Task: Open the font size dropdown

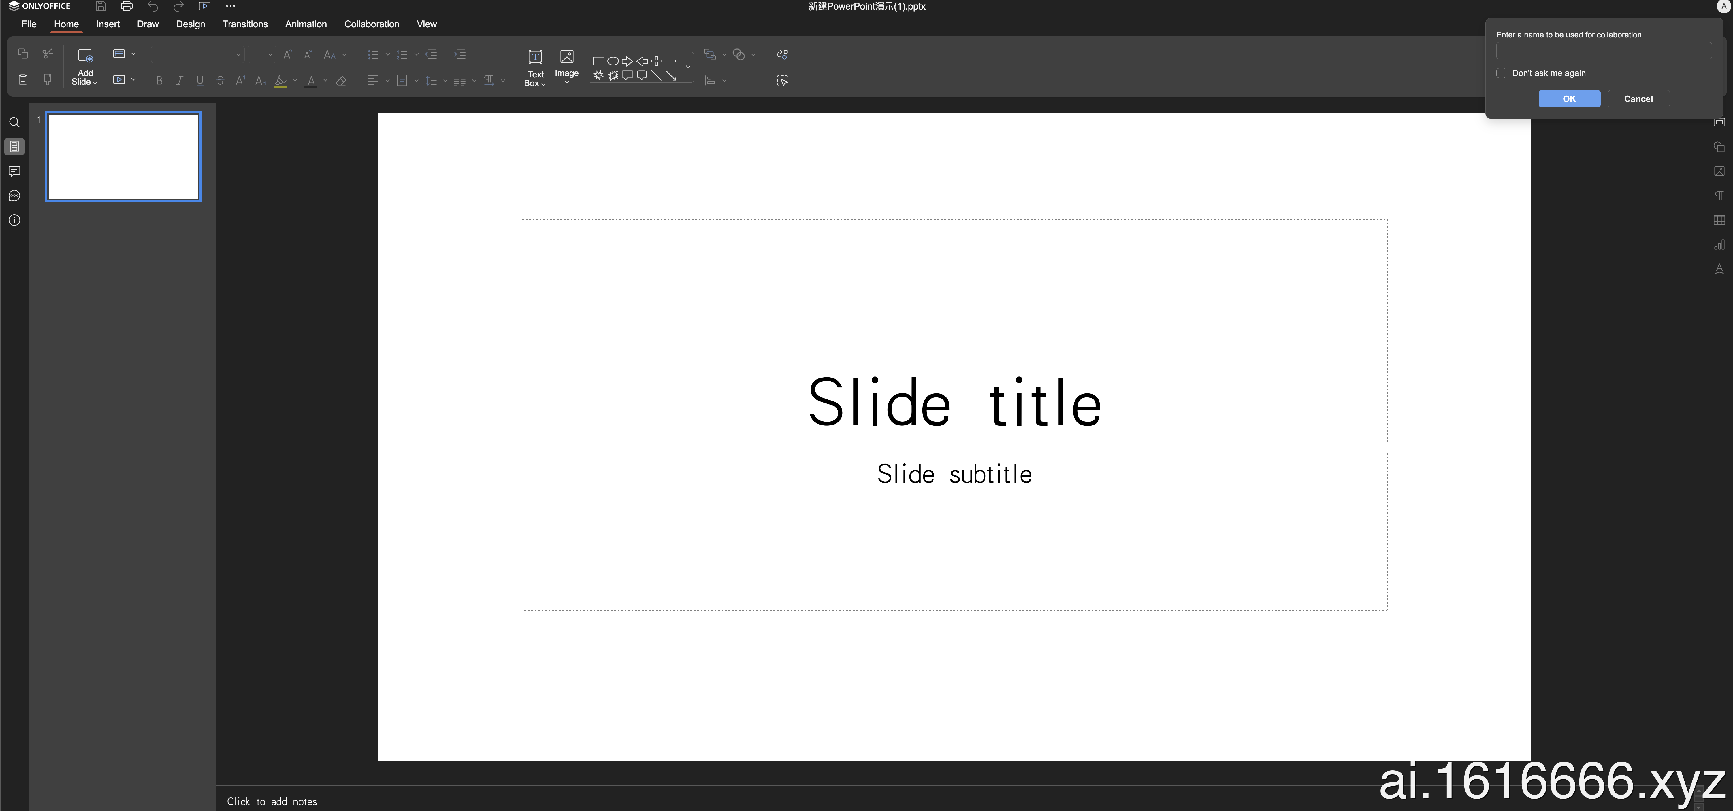Action: (x=270, y=55)
